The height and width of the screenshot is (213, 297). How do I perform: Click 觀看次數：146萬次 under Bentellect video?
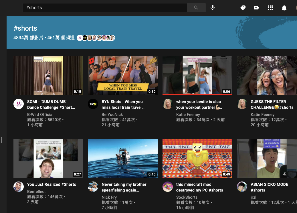coord(45,197)
